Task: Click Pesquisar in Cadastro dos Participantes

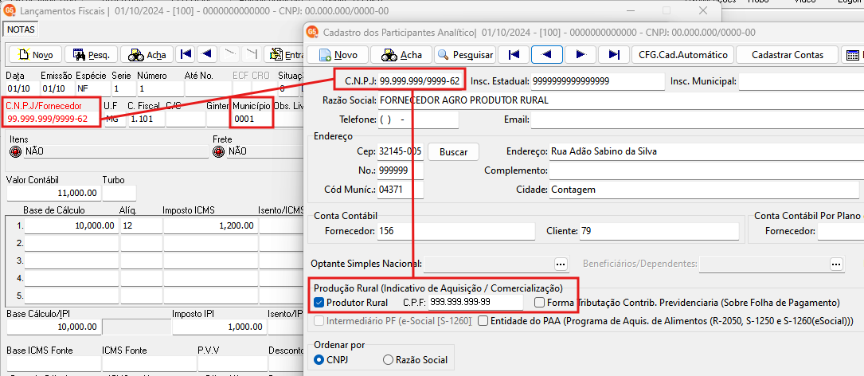Action: tap(465, 55)
